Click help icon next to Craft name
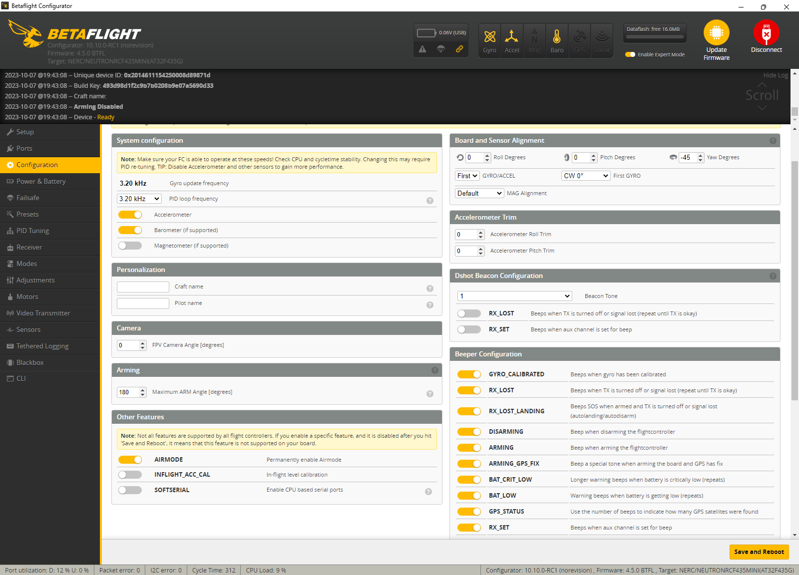 pyautogui.click(x=430, y=288)
